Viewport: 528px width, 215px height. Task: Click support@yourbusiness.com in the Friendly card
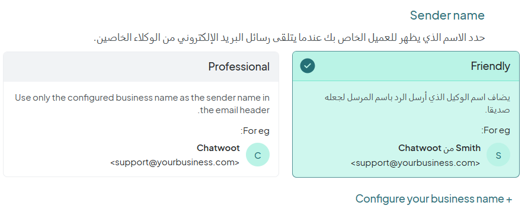(415, 163)
